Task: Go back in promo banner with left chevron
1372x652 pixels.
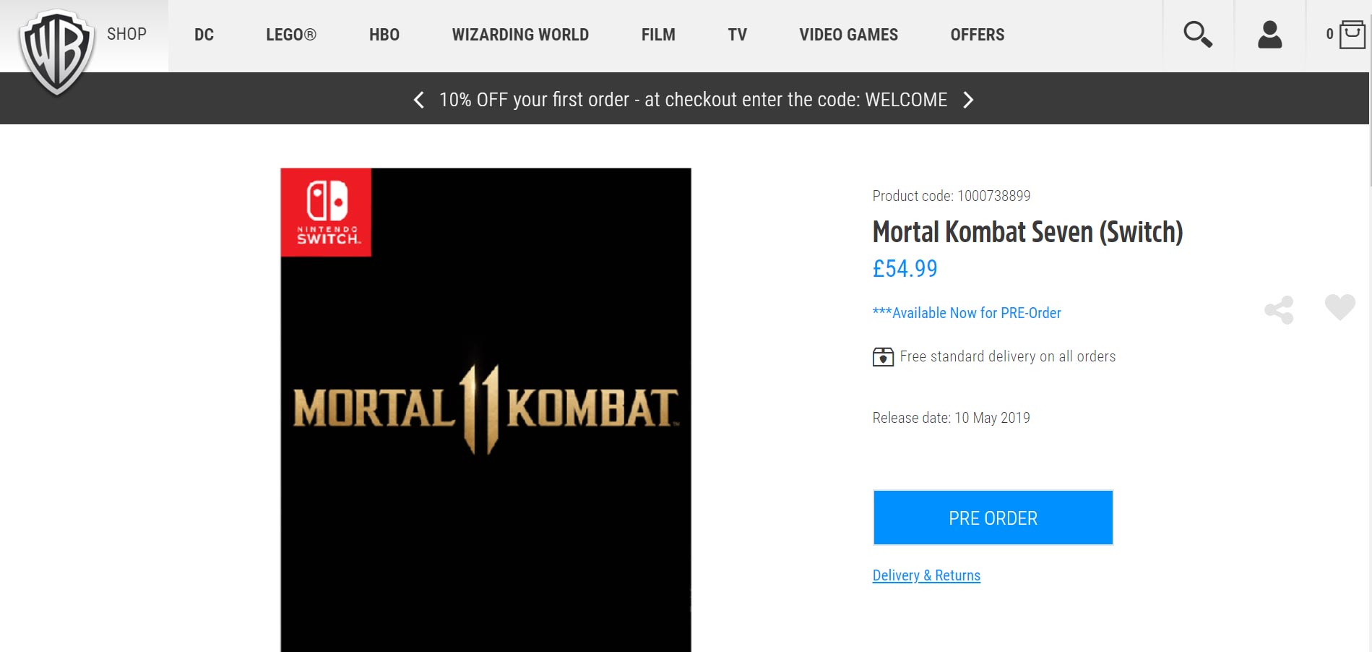Action: [418, 99]
